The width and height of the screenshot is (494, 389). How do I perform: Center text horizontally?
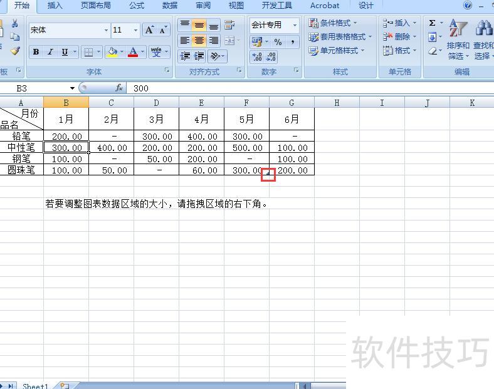click(x=199, y=40)
